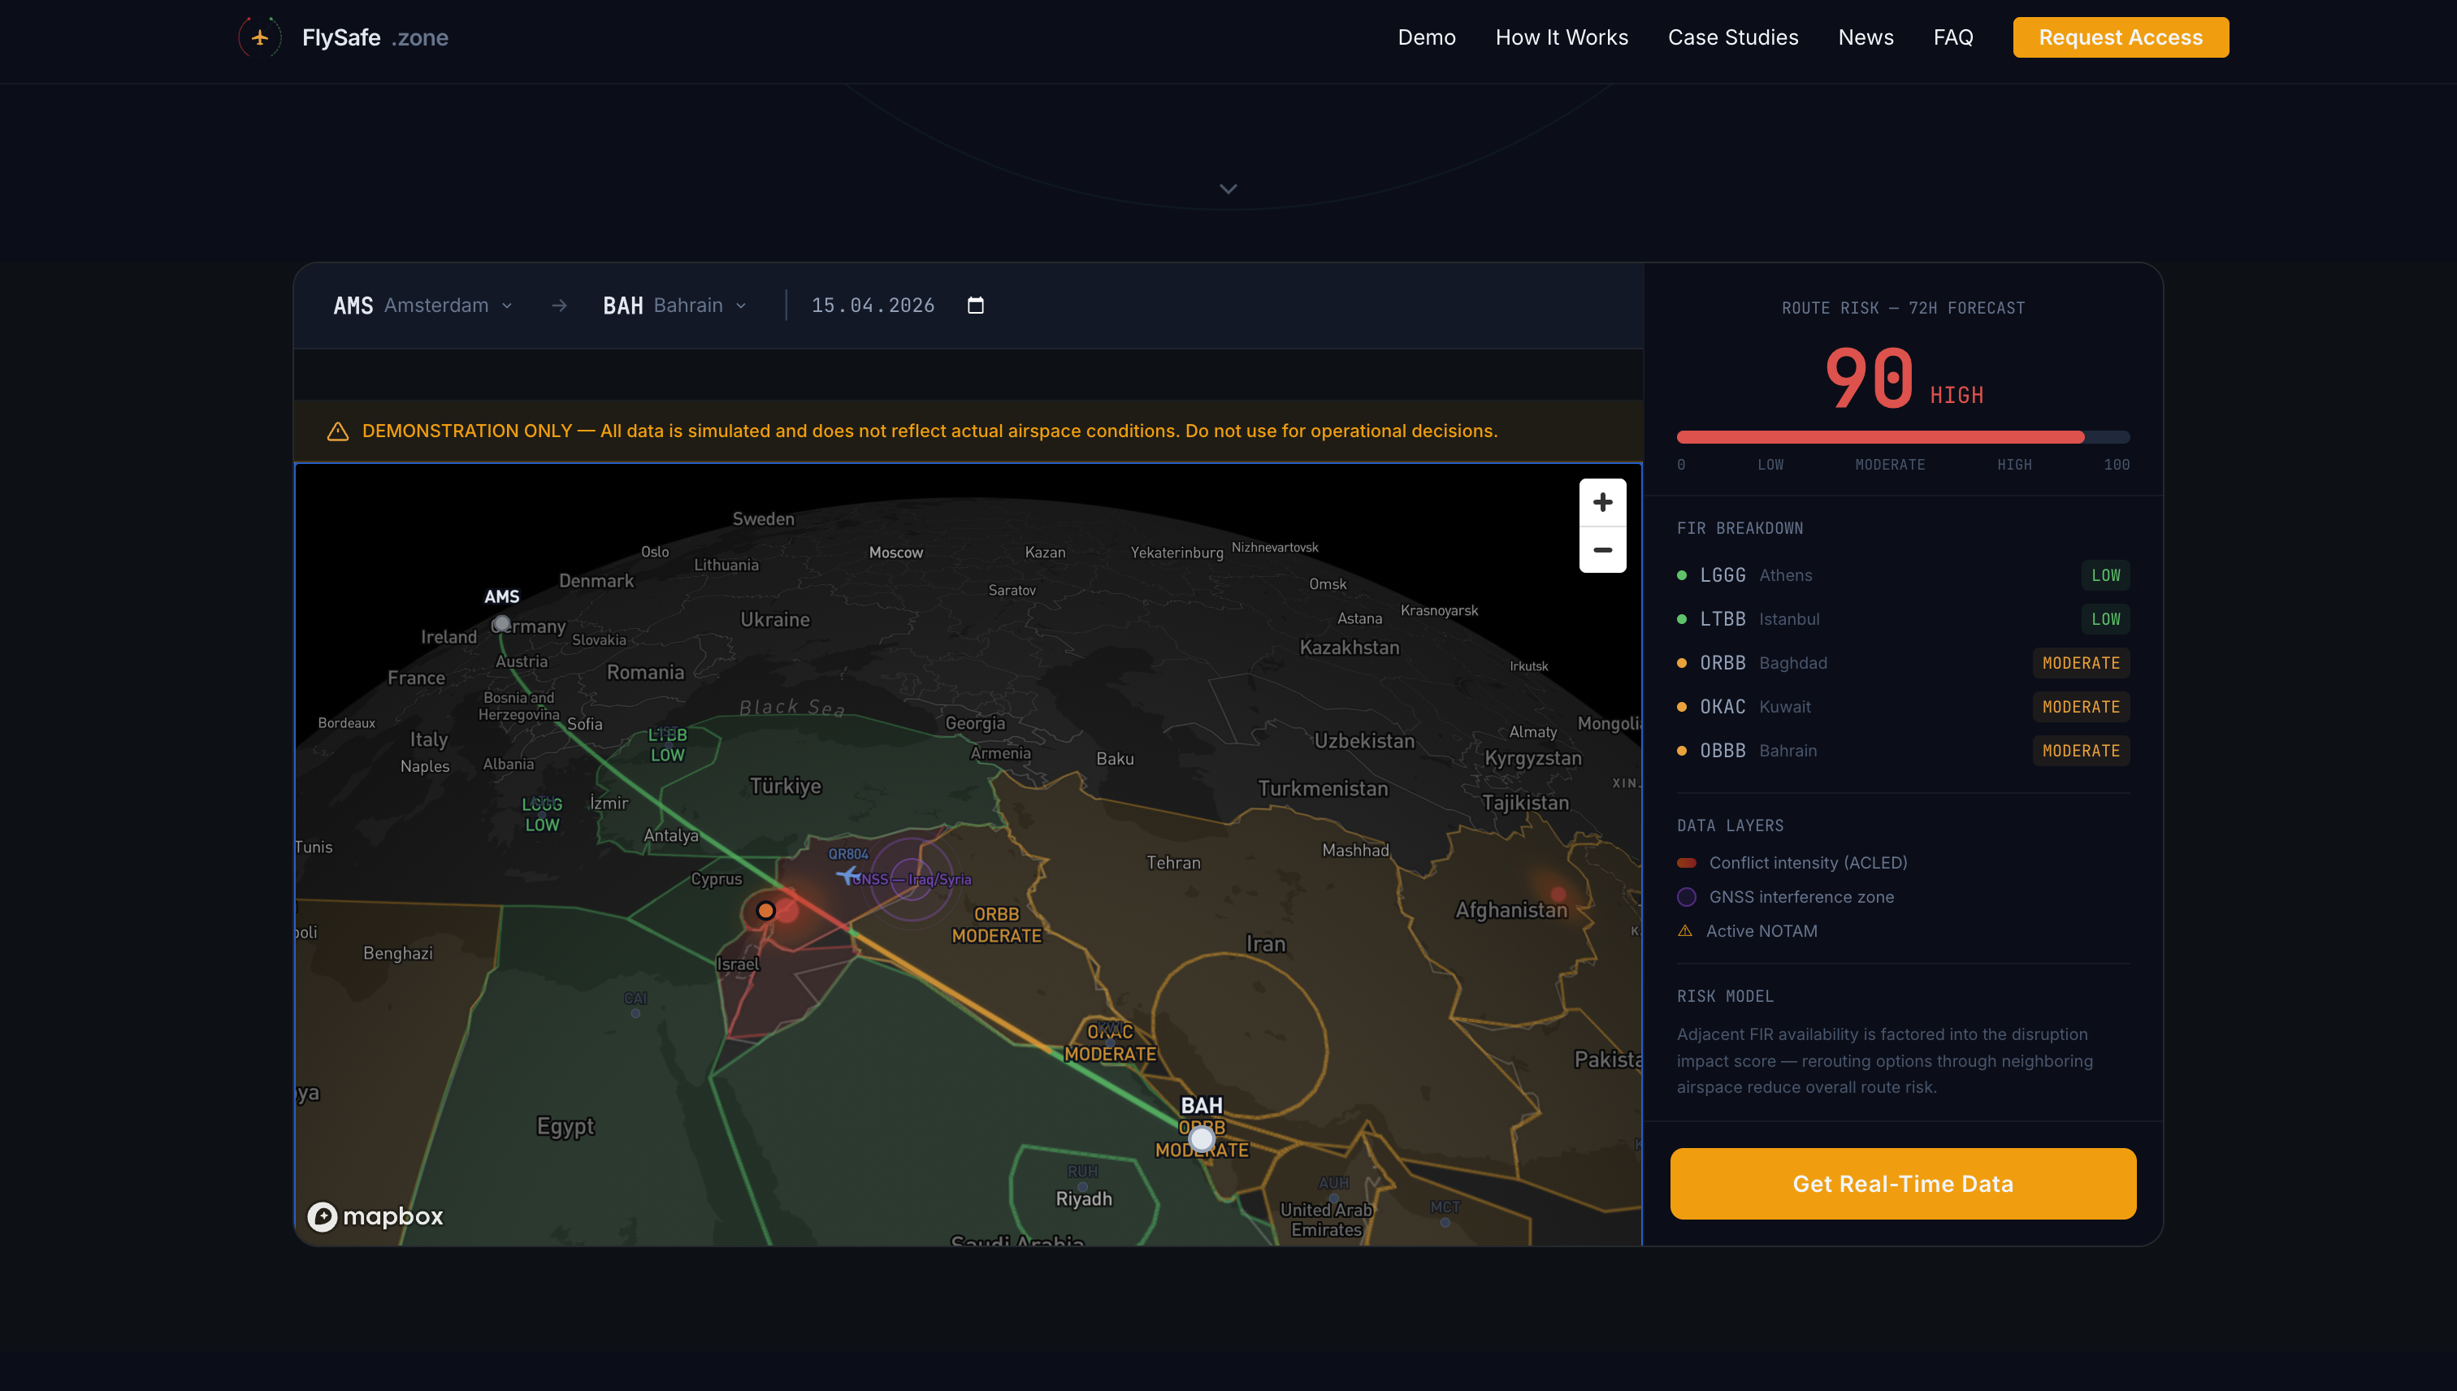
Task: Expand the chevron below the hero section
Action: point(1228,188)
